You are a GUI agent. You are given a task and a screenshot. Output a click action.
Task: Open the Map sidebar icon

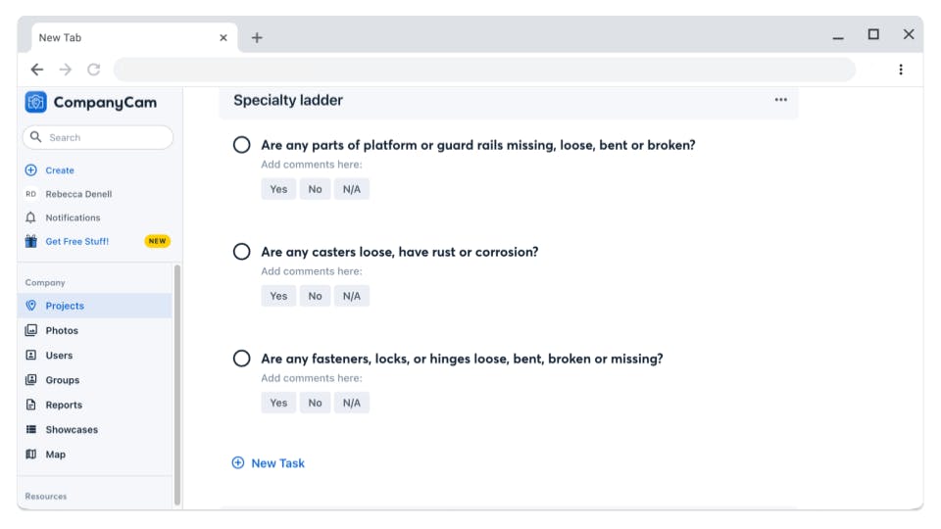[x=31, y=455]
